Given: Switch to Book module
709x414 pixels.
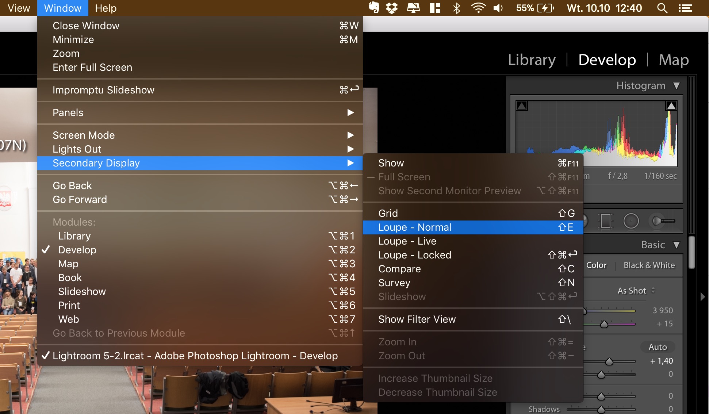Looking at the screenshot, I should coord(200,277).
